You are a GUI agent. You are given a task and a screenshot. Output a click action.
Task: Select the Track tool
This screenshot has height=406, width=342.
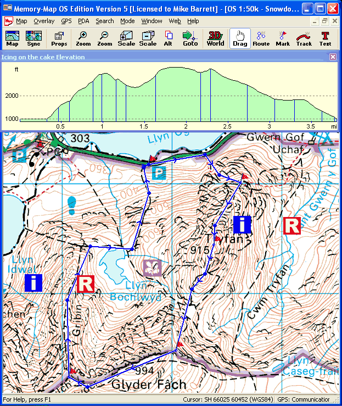coord(304,38)
